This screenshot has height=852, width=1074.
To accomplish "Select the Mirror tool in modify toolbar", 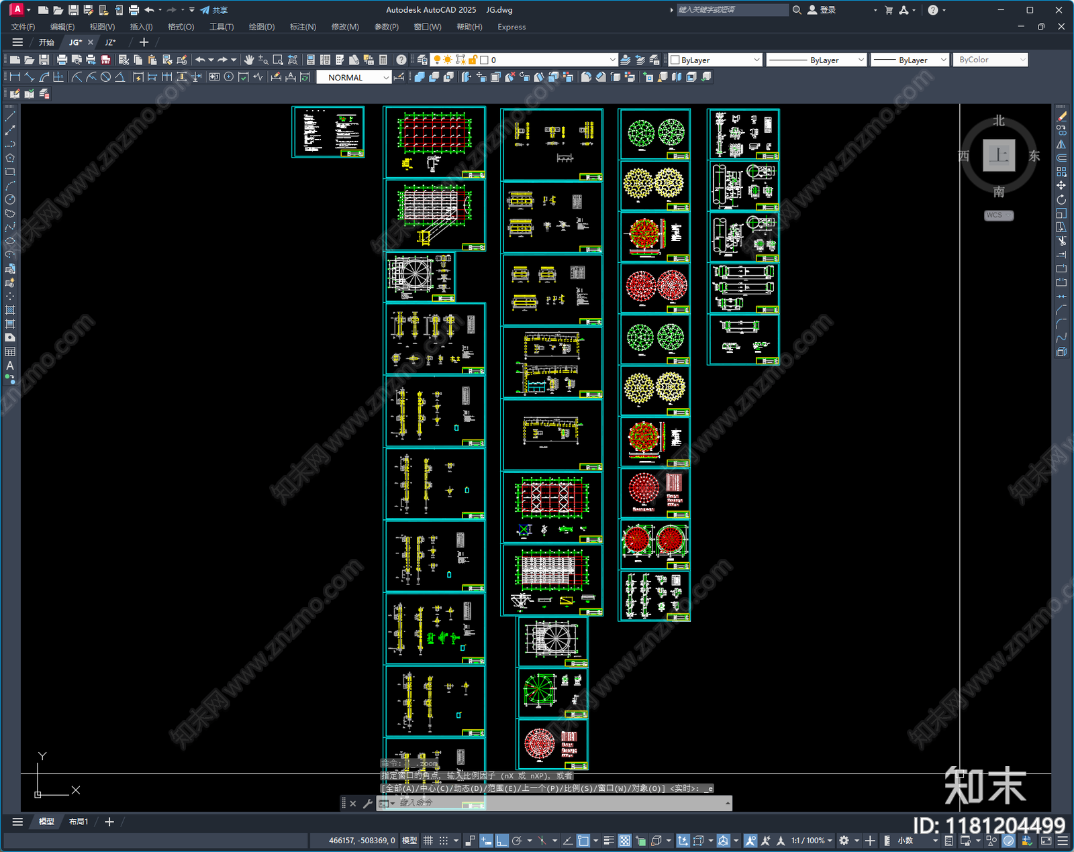I will 1061,144.
